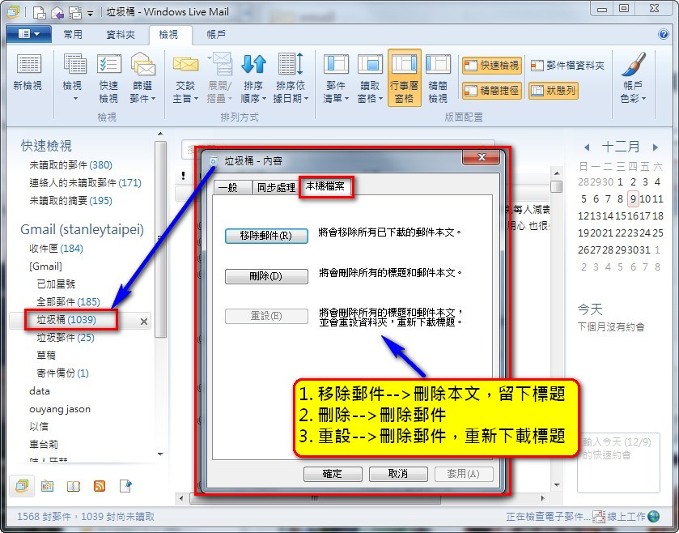Image resolution: width=679 pixels, height=533 pixels.
Task: Expand the Sort order dropdown arrow
Action: [264, 99]
